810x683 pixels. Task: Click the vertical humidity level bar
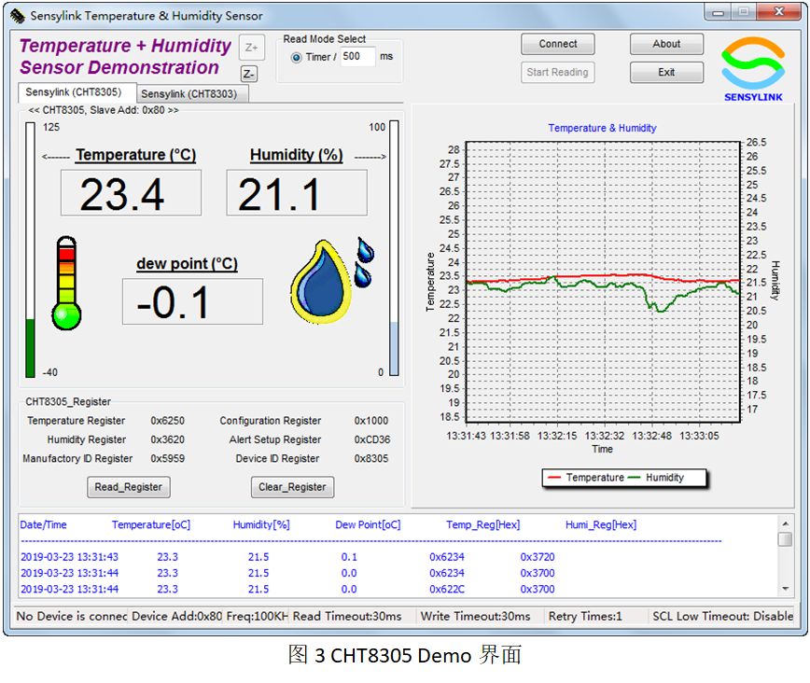pyautogui.click(x=394, y=248)
